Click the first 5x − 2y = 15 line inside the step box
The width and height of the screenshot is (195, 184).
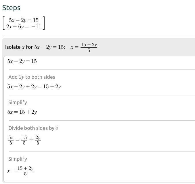[22, 61]
